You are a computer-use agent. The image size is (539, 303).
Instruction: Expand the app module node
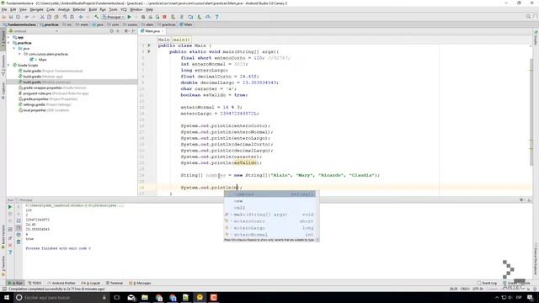pyautogui.click(x=9, y=37)
